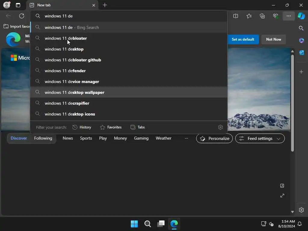Click the page vertical scrollbar thumb

(x=292, y=103)
